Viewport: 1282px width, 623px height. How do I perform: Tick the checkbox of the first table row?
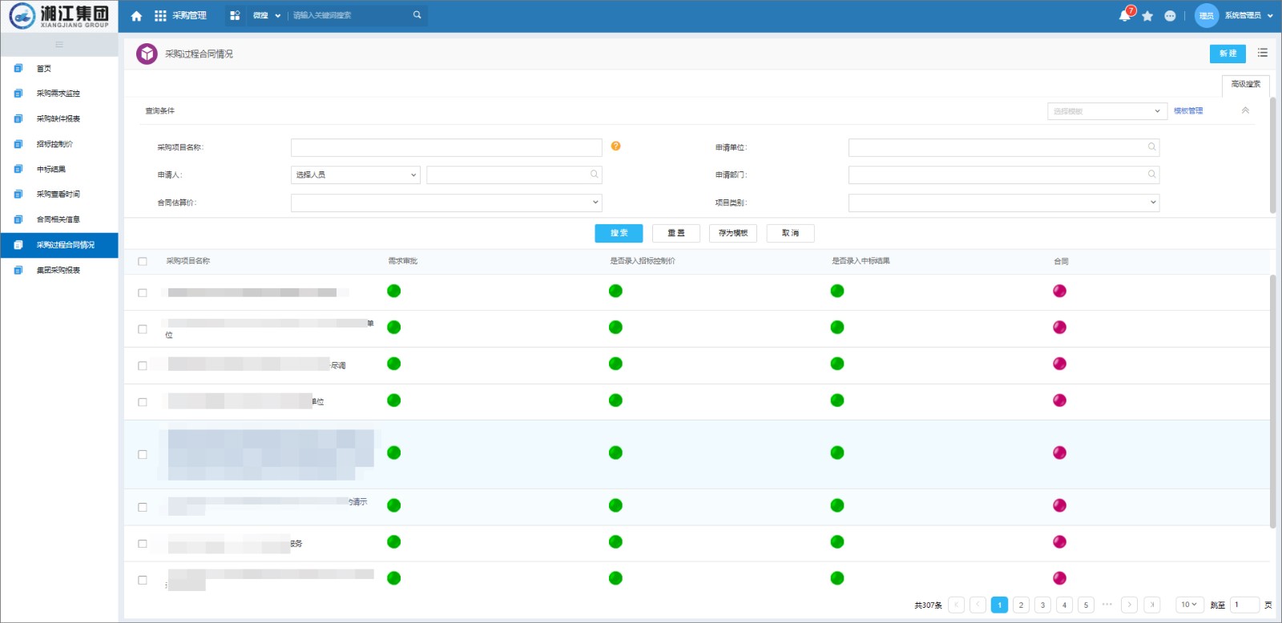tap(143, 292)
